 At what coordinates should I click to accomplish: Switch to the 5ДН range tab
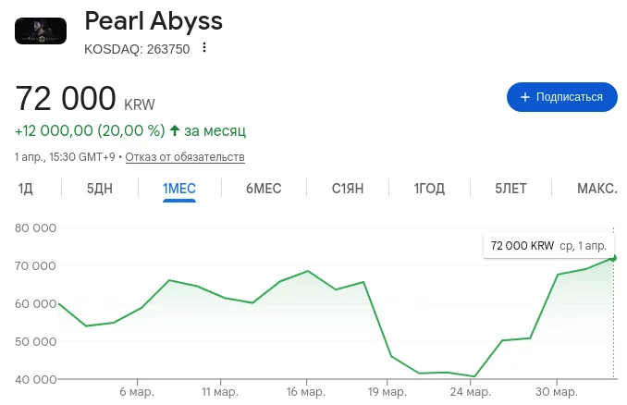click(100, 189)
